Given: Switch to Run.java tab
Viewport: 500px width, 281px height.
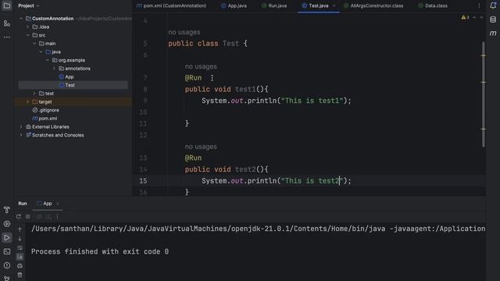Looking at the screenshot, I should (x=274, y=5).
